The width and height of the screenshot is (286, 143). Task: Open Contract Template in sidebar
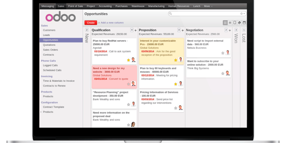53,107
